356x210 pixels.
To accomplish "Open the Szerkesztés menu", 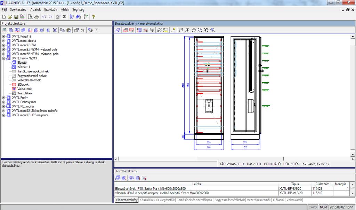I will click(18, 9).
